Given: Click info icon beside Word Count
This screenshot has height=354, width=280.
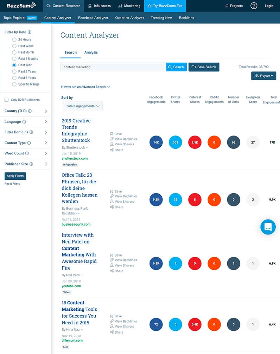Looking at the screenshot, I should 27,153.
